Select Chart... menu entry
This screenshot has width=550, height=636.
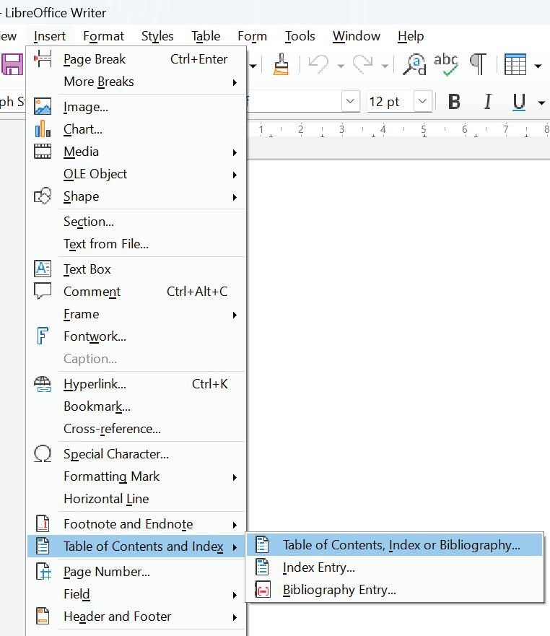tap(136, 129)
